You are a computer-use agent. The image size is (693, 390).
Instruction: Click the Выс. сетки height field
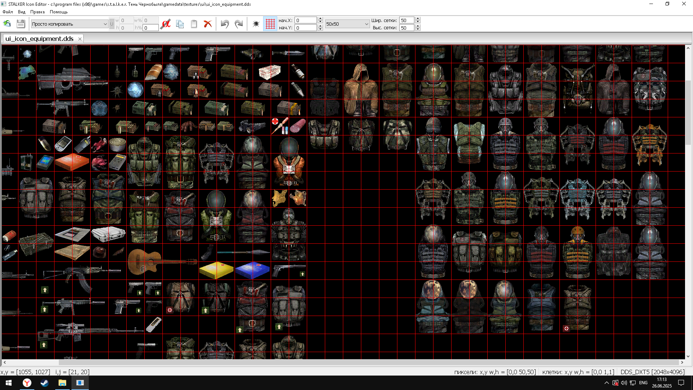click(407, 28)
